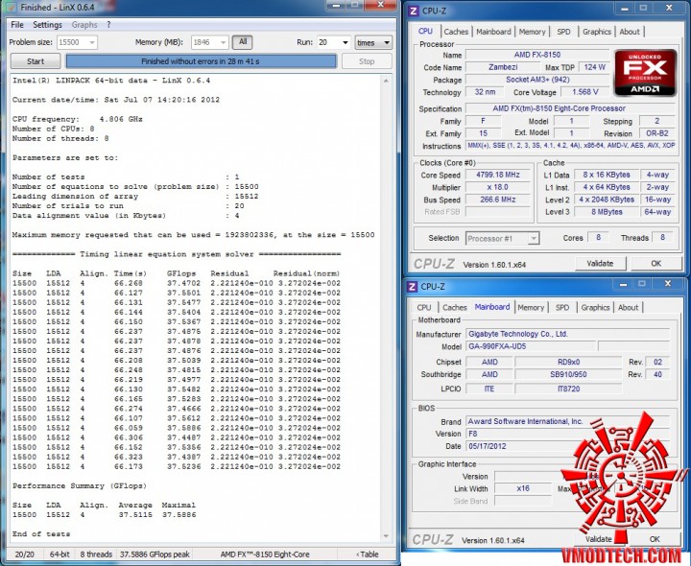The height and width of the screenshot is (566, 691).
Task: Click the AMD FX processor logo
Action: (645, 73)
